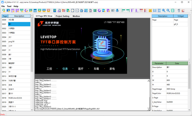This screenshot has width=192, height=116.
Task: Click the zoom out magnifier icon
Action: click(168, 11)
